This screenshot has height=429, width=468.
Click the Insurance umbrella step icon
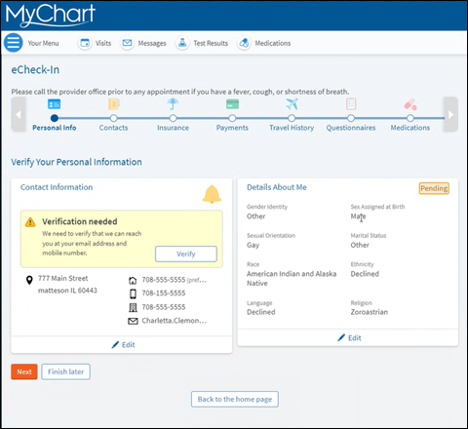173,104
